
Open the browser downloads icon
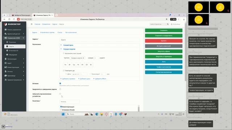pyautogui.click(x=184, y=19)
